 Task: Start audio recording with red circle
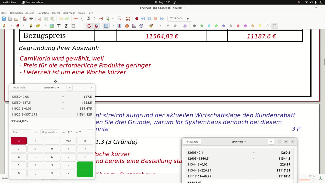[137, 19]
